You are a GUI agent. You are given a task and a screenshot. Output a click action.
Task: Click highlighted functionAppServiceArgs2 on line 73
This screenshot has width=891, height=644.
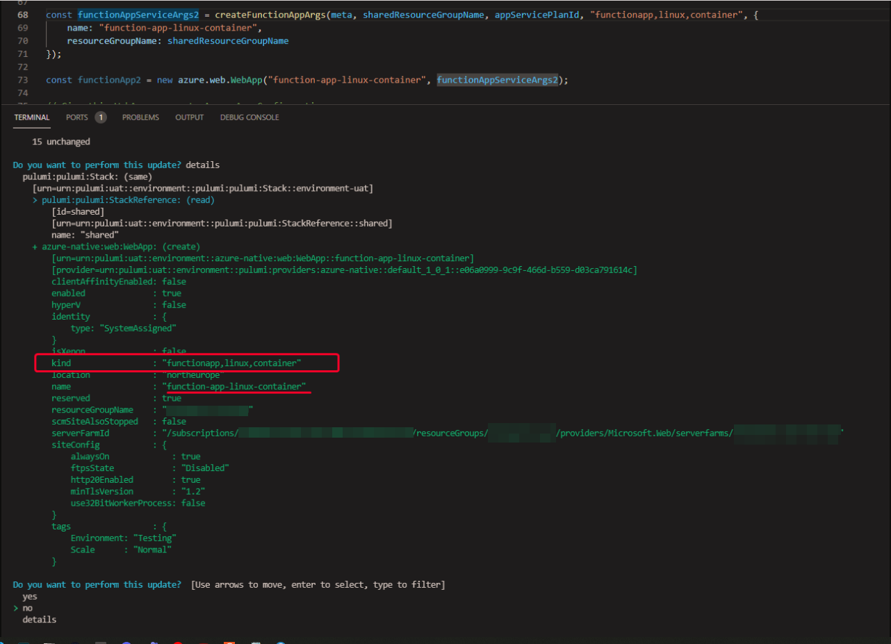point(497,80)
